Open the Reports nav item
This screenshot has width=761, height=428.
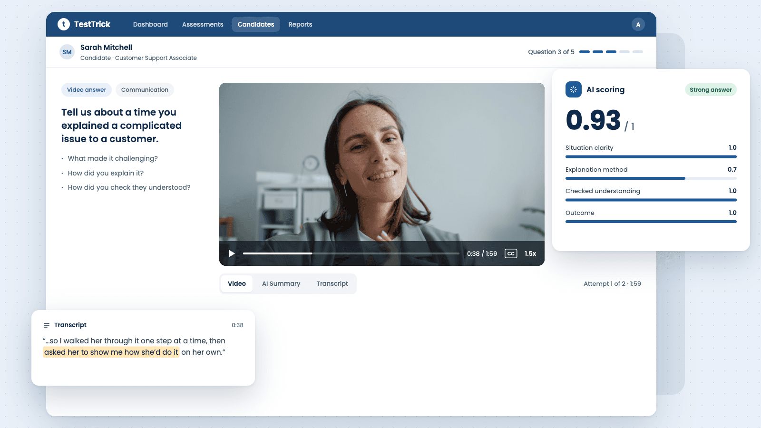[x=300, y=24]
